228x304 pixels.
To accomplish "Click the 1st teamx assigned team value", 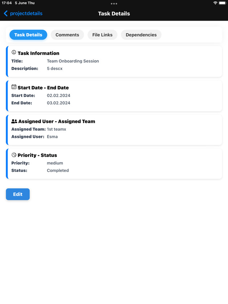I will click(x=56, y=129).
